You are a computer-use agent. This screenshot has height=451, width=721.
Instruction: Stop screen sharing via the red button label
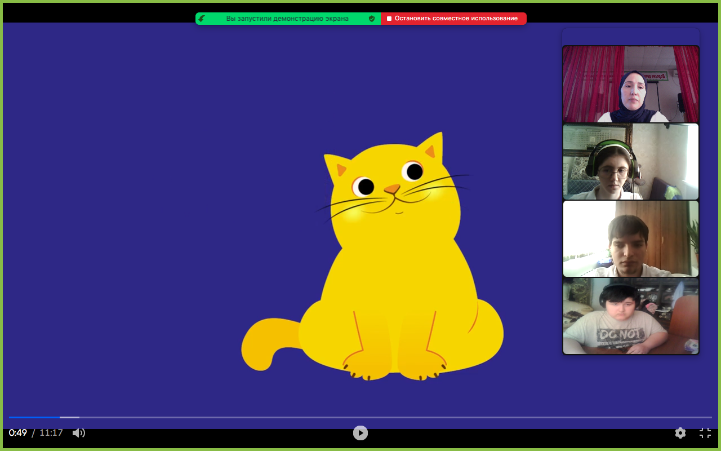456,19
